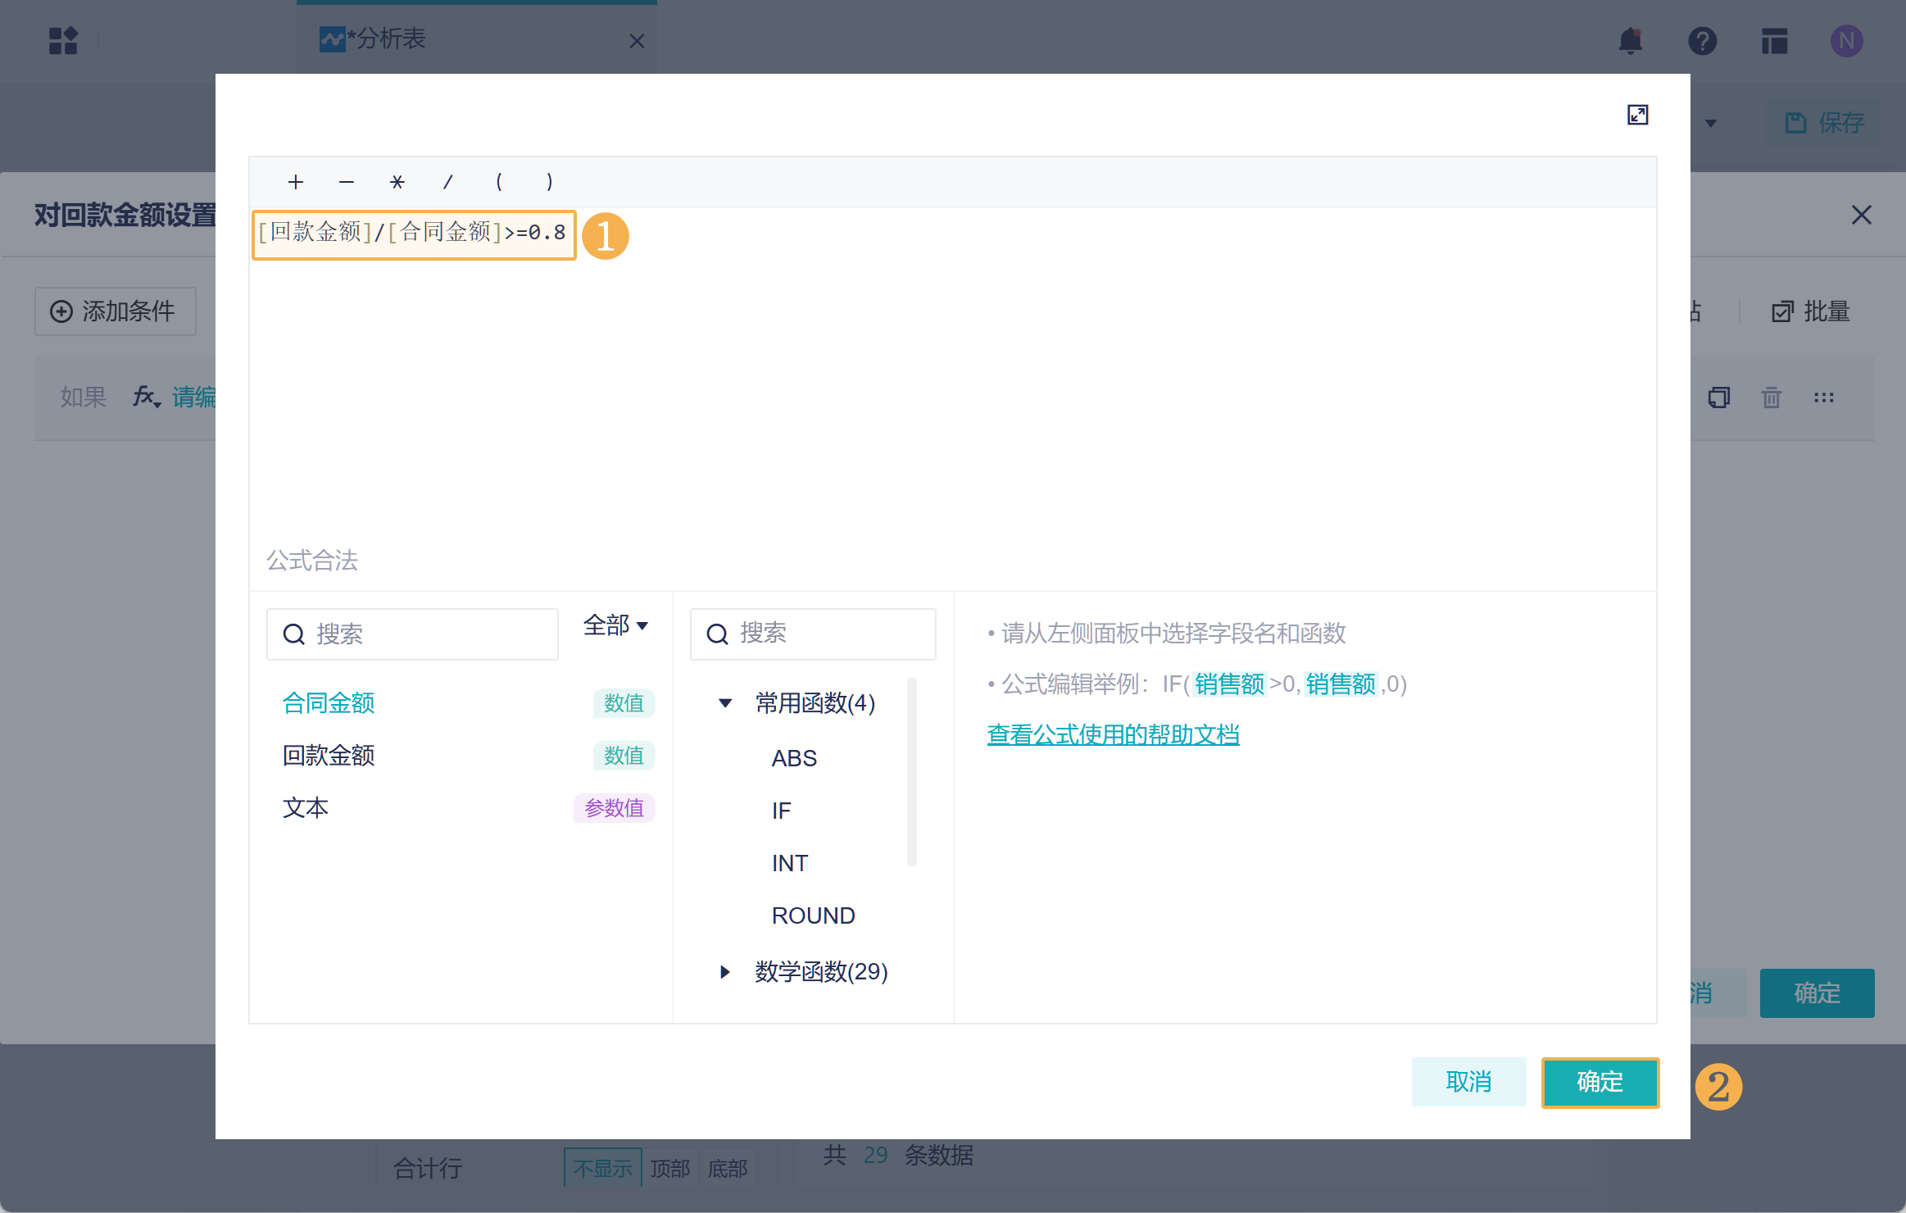Click the delete trash icon for the condition
The width and height of the screenshot is (1906, 1213).
pyautogui.click(x=1772, y=398)
